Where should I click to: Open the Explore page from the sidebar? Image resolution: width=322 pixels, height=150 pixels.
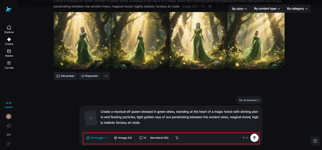click(9, 29)
